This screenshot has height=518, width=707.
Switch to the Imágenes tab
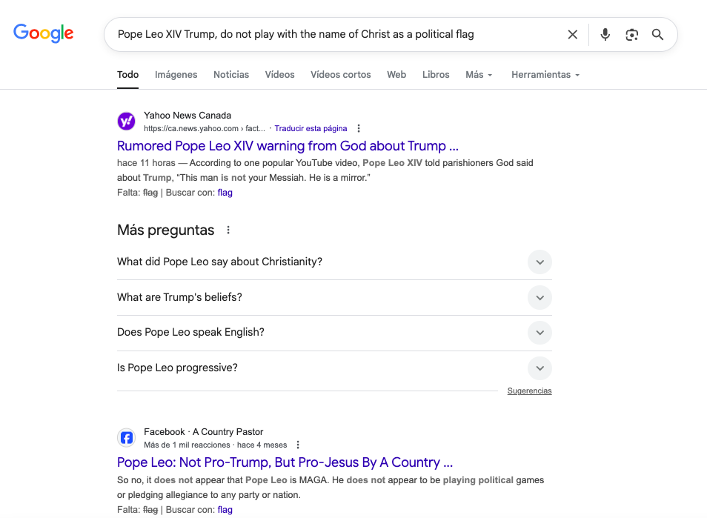pyautogui.click(x=176, y=75)
